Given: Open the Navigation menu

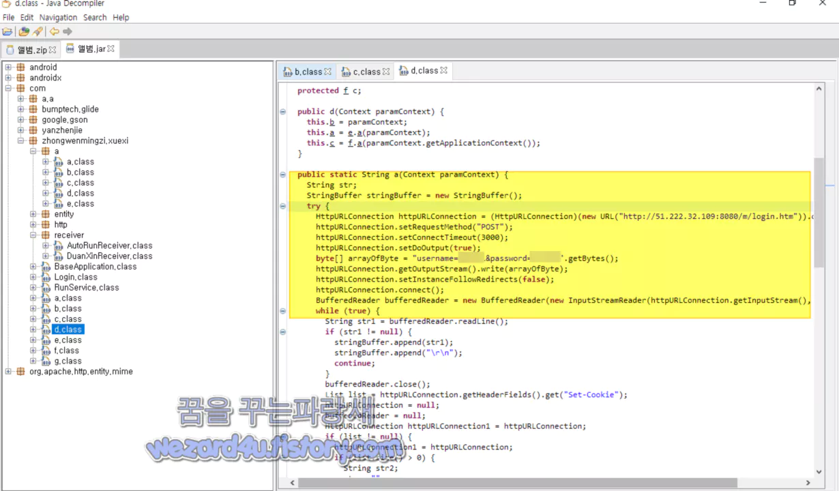Looking at the screenshot, I should (58, 18).
